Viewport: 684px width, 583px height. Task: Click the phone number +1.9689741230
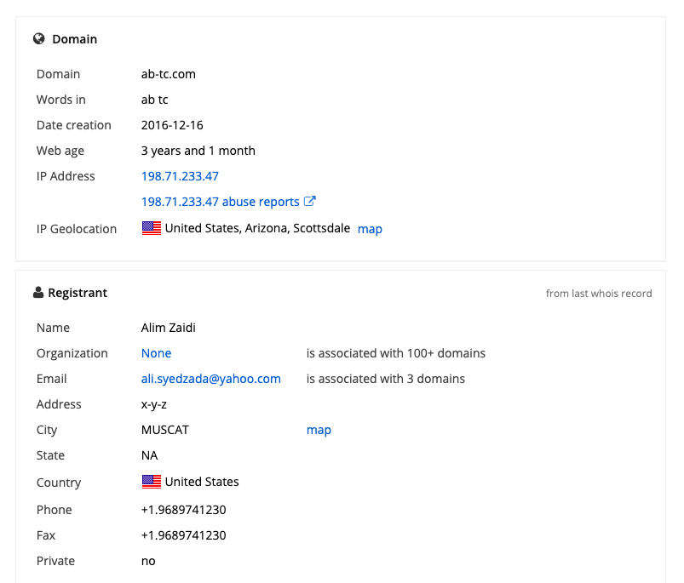[x=181, y=509]
